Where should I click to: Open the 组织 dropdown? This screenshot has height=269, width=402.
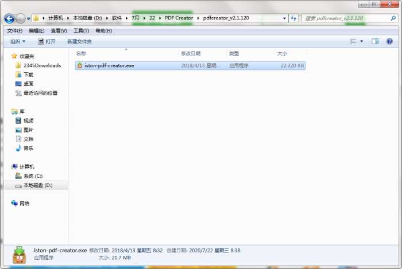(x=18, y=41)
